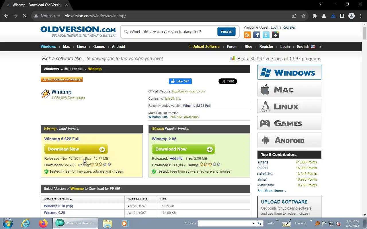This screenshot has height=229, width=367.
Task: Open the Facebook icon in header
Action: pos(257,35)
